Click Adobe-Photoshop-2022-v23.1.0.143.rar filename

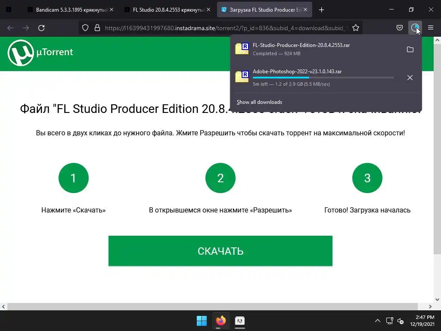click(297, 72)
